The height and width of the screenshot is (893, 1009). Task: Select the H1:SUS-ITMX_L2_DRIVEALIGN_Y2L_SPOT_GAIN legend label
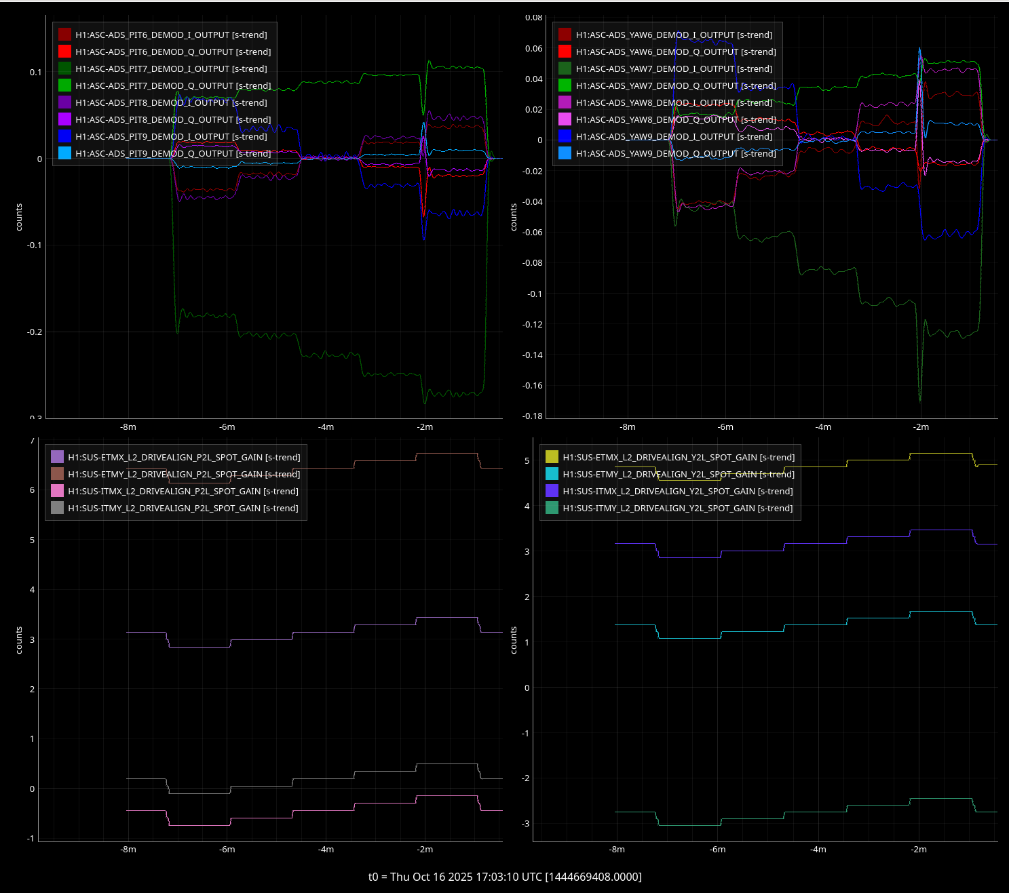677,491
